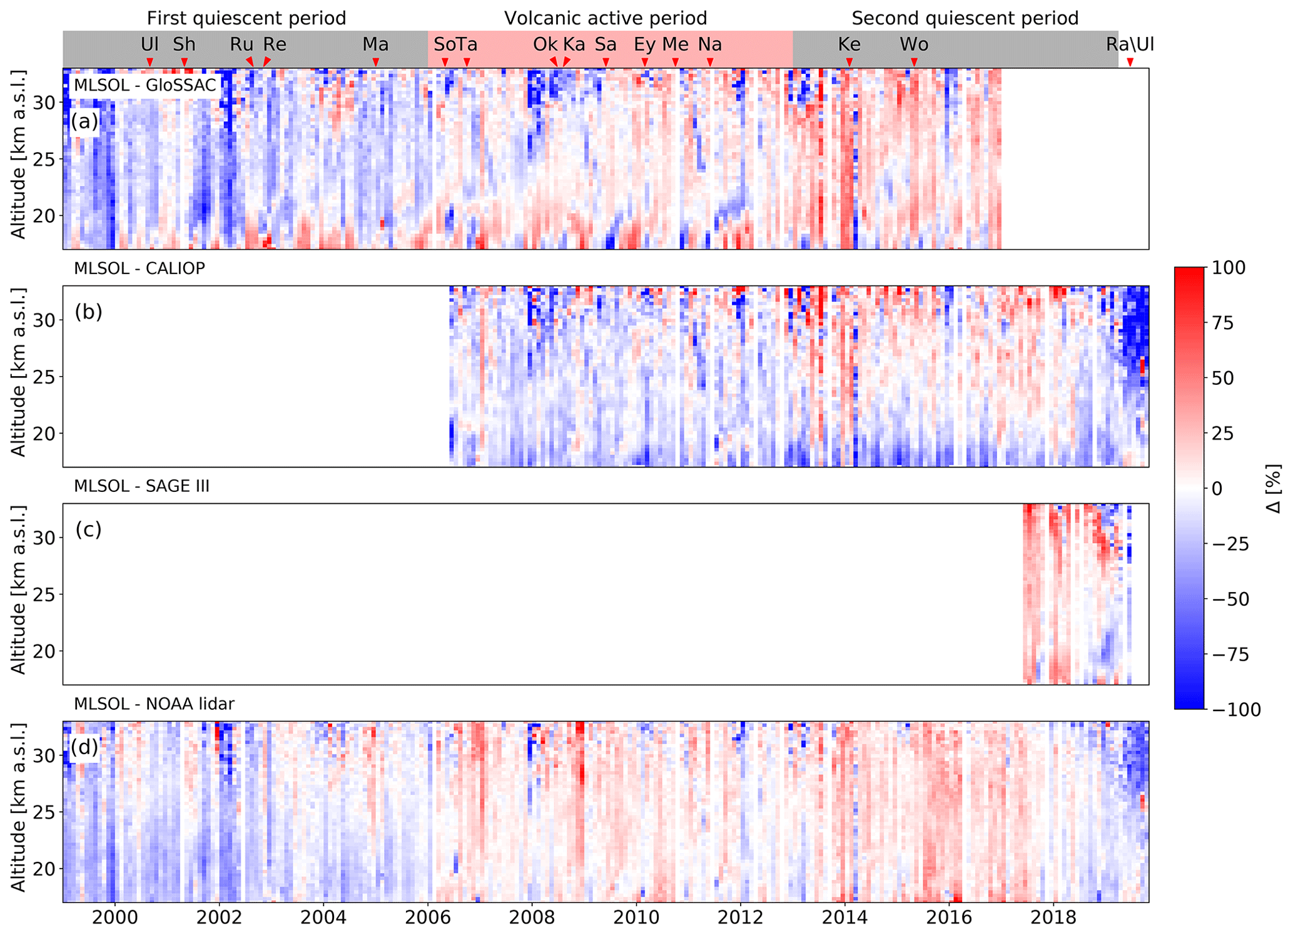Click the MLSOL - SAGE III title

pyautogui.click(x=141, y=486)
